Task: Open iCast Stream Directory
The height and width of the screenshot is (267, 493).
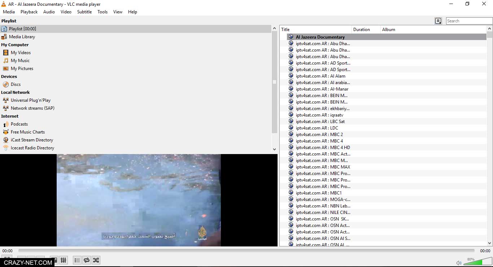Action: (x=28, y=140)
